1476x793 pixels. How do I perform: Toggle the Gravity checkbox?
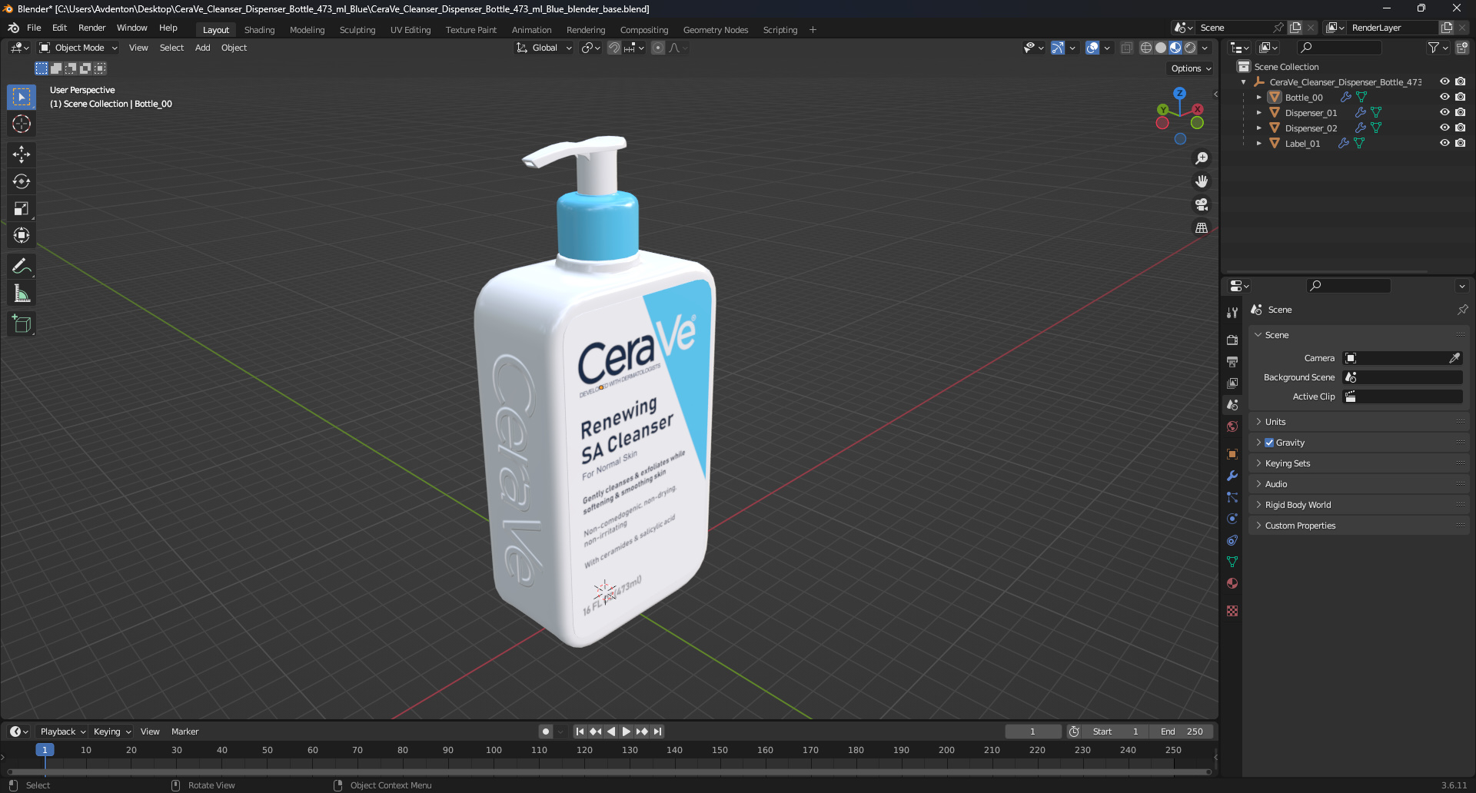(1269, 443)
